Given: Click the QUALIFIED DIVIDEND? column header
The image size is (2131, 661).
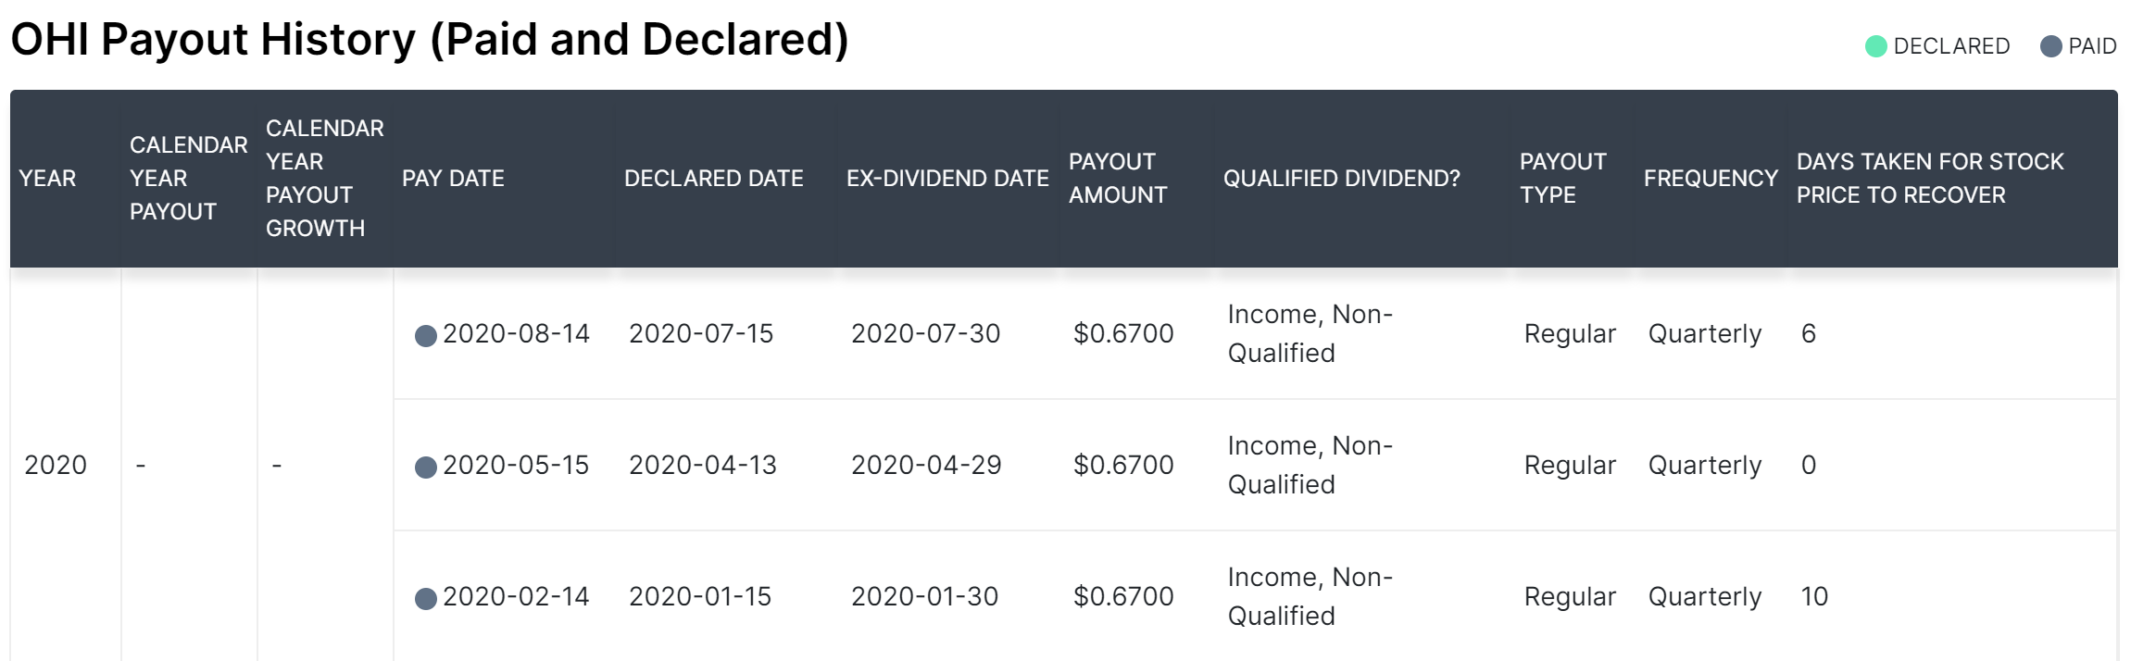Looking at the screenshot, I should click(1341, 178).
